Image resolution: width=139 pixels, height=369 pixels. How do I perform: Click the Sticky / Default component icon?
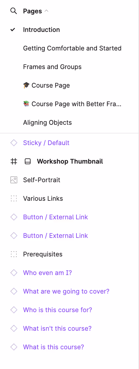(x=14, y=143)
